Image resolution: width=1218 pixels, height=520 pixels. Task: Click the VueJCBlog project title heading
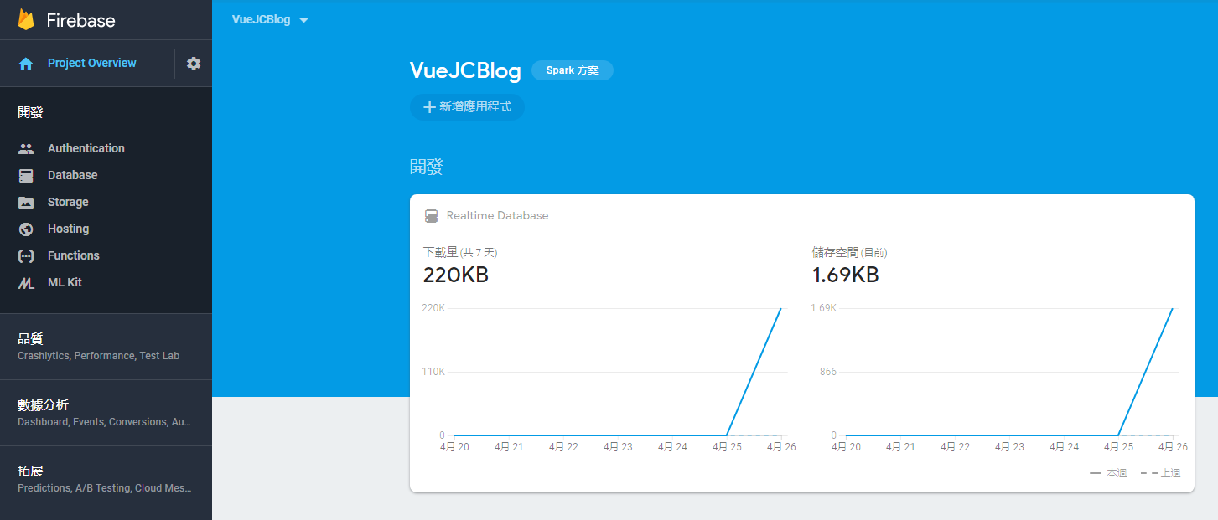(x=465, y=70)
